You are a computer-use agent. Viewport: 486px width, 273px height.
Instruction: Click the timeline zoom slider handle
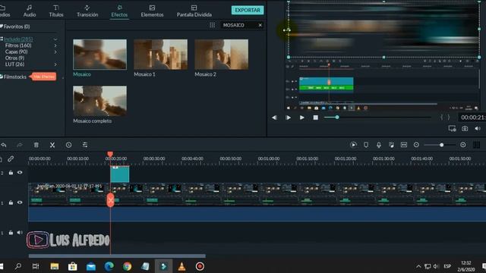[x=441, y=145]
